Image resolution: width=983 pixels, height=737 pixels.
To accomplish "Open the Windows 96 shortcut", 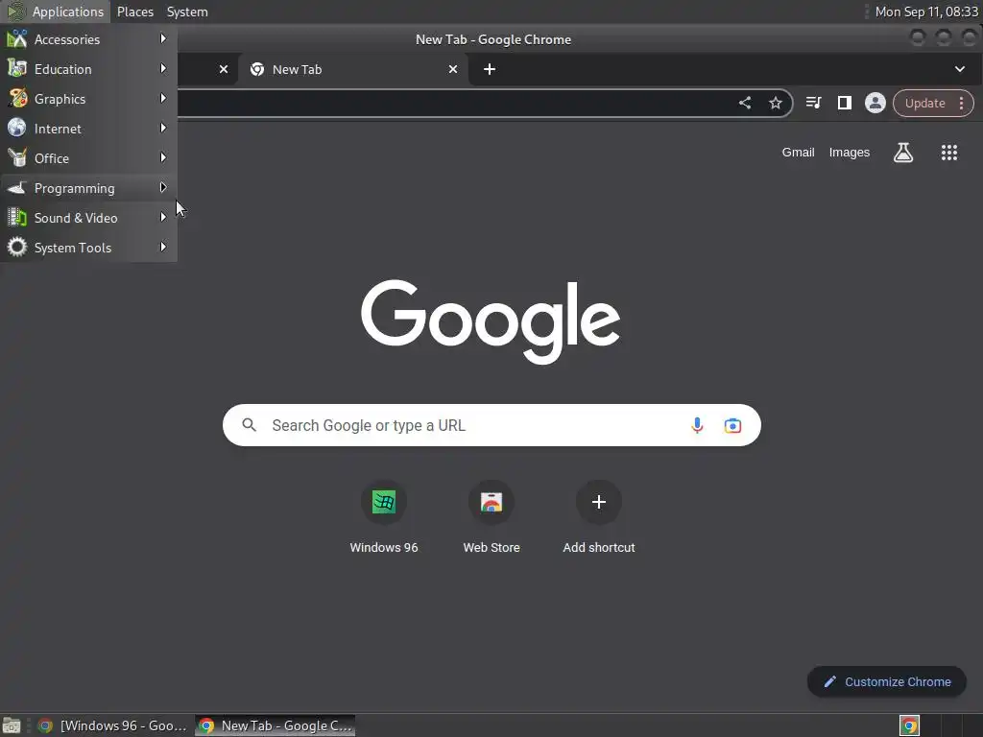I will [384, 517].
